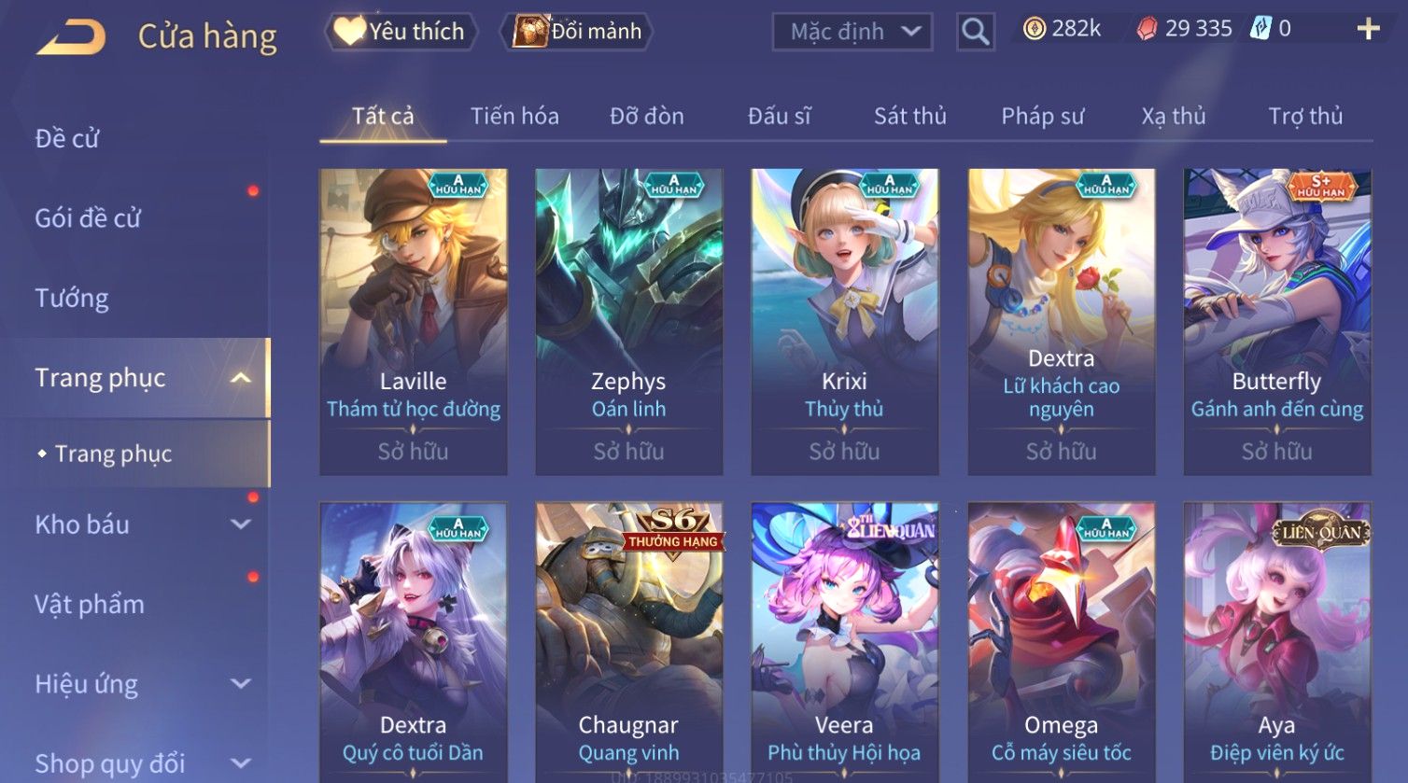Select the Butterfly Gánh anh đến cùng skin

(x=1277, y=322)
